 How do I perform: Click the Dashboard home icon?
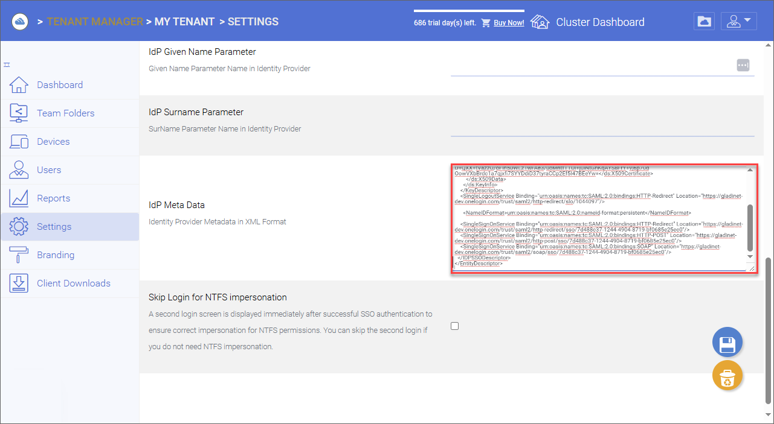19,85
